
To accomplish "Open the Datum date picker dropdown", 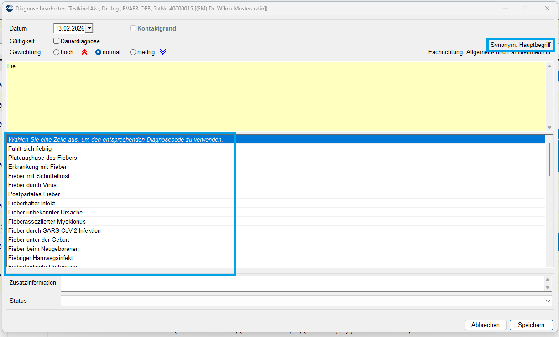I will [x=89, y=28].
